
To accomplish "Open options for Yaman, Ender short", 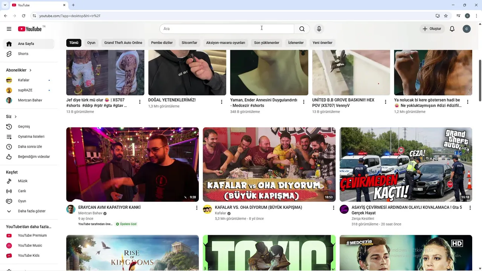I will [304, 102].
